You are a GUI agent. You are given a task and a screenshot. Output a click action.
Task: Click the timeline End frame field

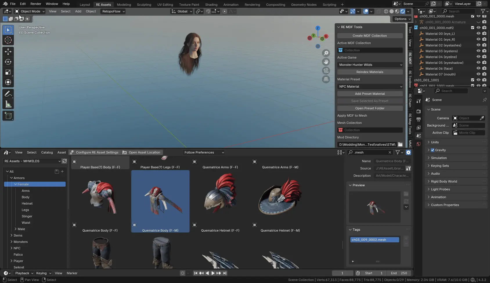399,273
